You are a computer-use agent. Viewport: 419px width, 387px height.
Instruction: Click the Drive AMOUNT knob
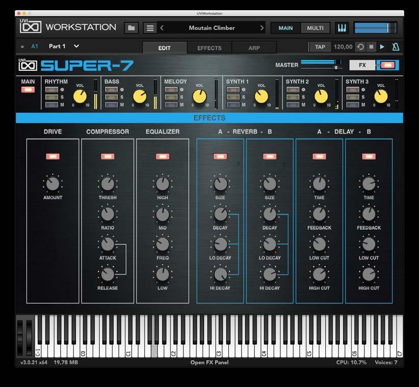[53, 184]
